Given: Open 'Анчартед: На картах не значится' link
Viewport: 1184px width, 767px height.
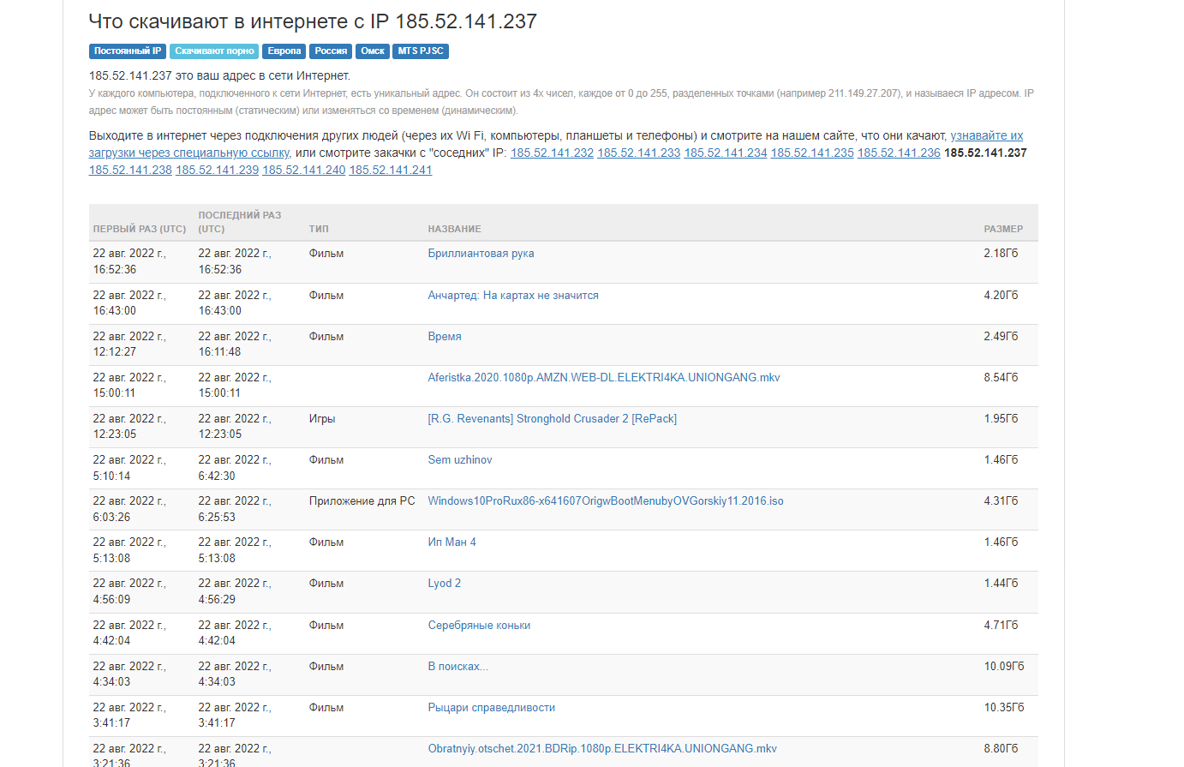Looking at the screenshot, I should [x=513, y=295].
